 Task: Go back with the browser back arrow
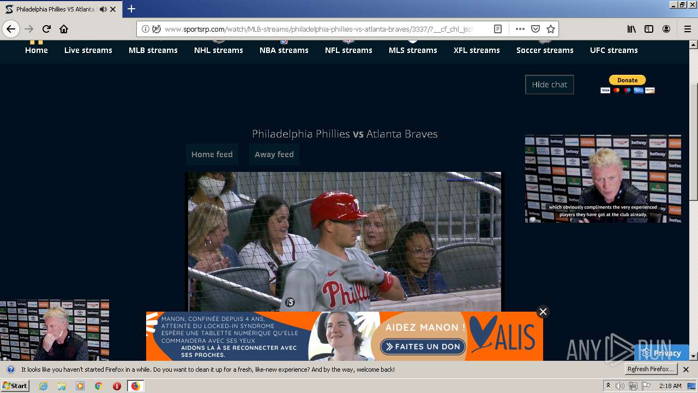tap(11, 29)
